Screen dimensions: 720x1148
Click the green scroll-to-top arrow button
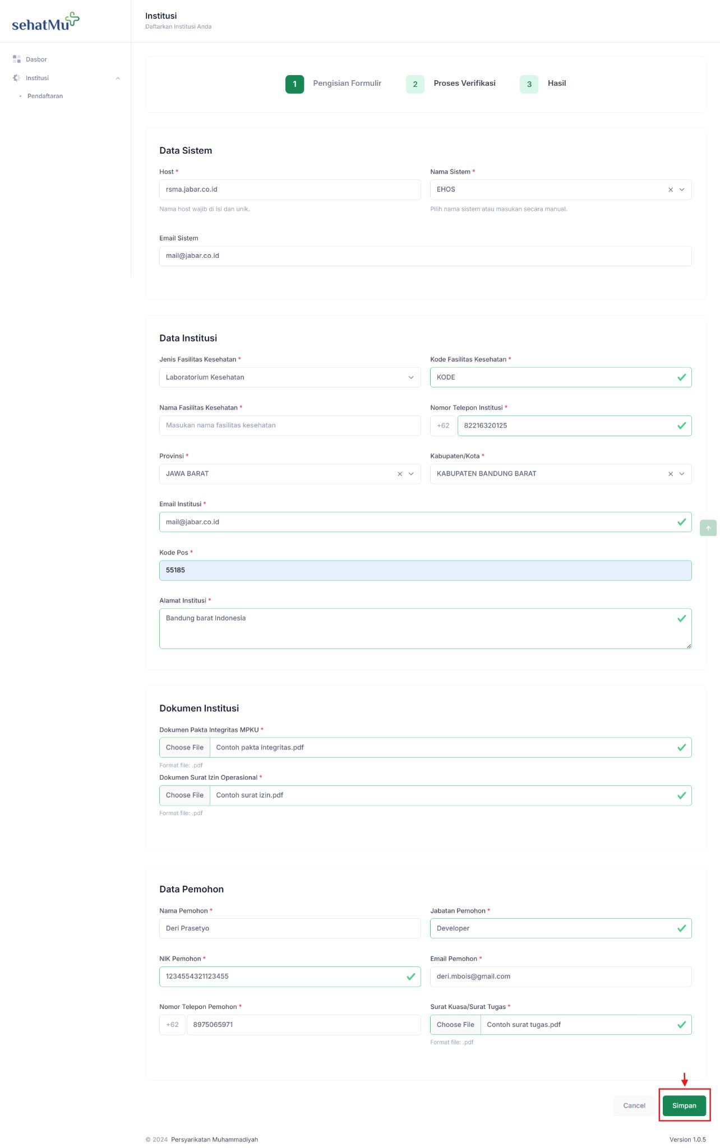click(x=708, y=528)
